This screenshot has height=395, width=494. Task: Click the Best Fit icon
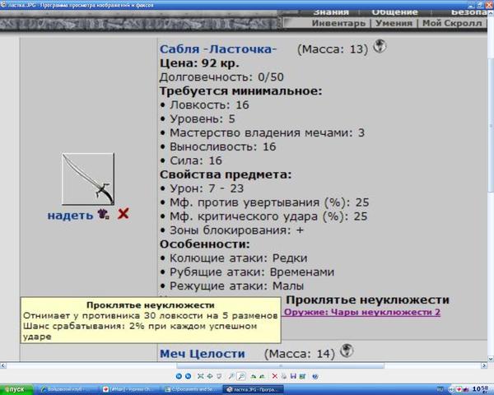click(201, 376)
